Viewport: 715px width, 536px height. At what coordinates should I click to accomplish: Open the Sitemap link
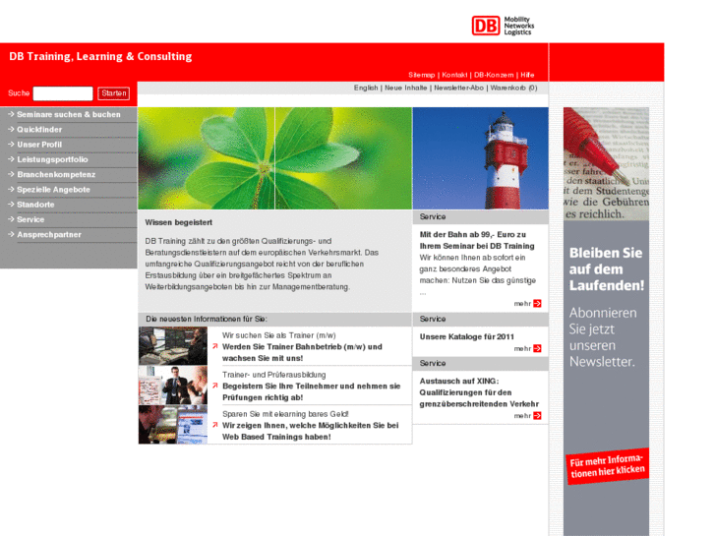[421, 75]
